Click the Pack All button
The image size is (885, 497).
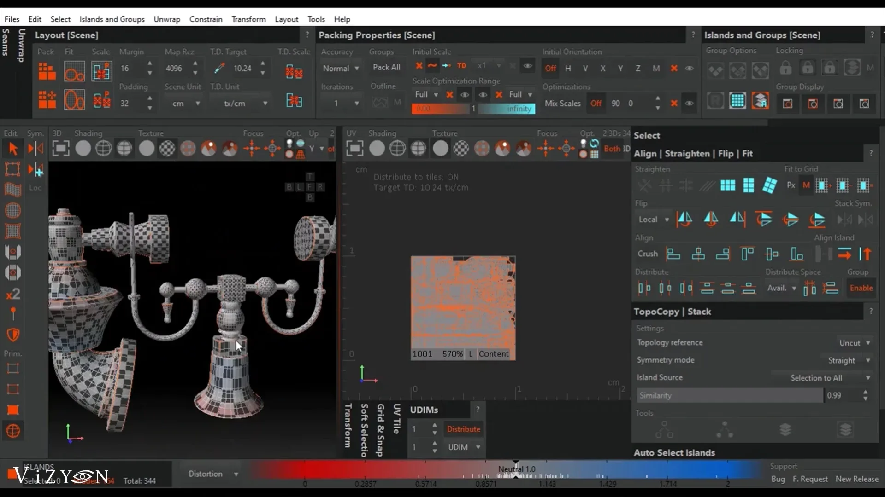click(x=386, y=67)
